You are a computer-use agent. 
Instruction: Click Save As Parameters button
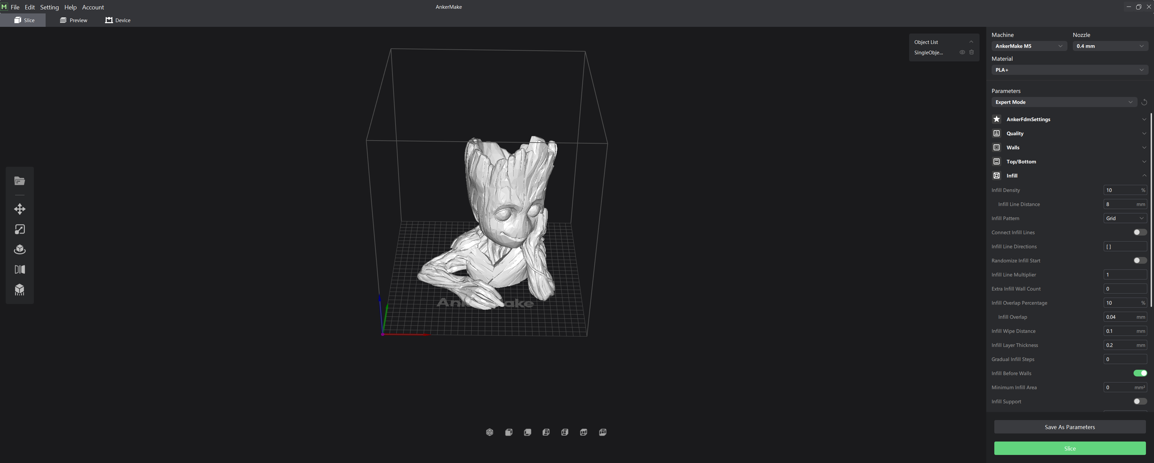(x=1070, y=427)
